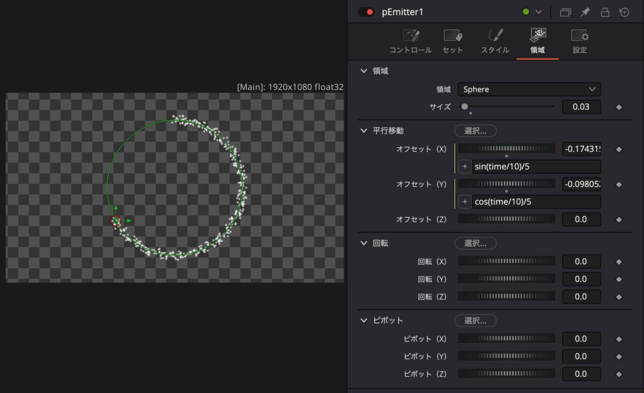The height and width of the screenshot is (393, 644).
Task: Click the ピボット (Z) value field
Action: coord(581,374)
